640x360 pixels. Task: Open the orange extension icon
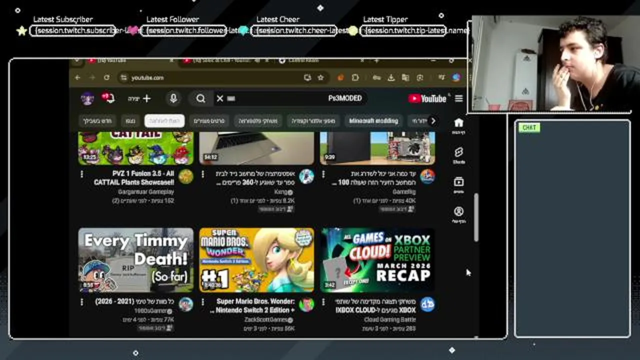click(x=340, y=77)
